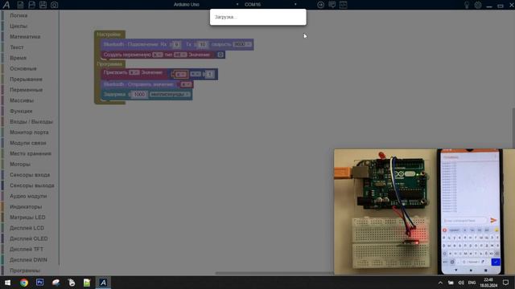
Task: Open an existing project file
Action: [31, 5]
